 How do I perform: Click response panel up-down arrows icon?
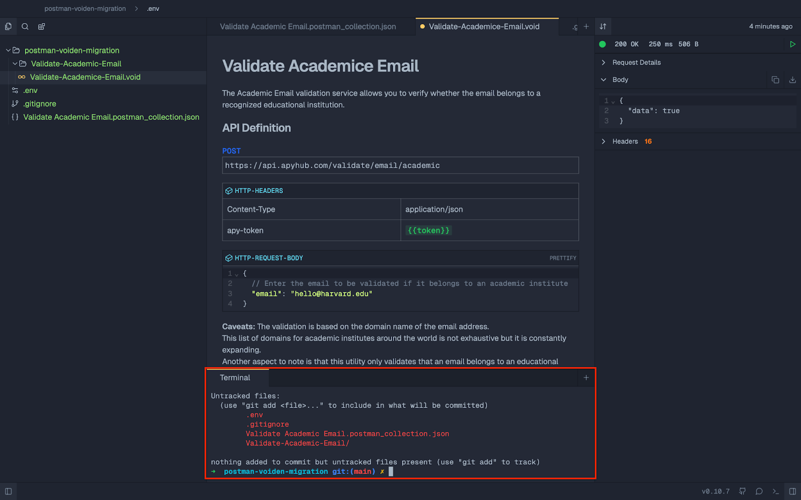pos(603,26)
